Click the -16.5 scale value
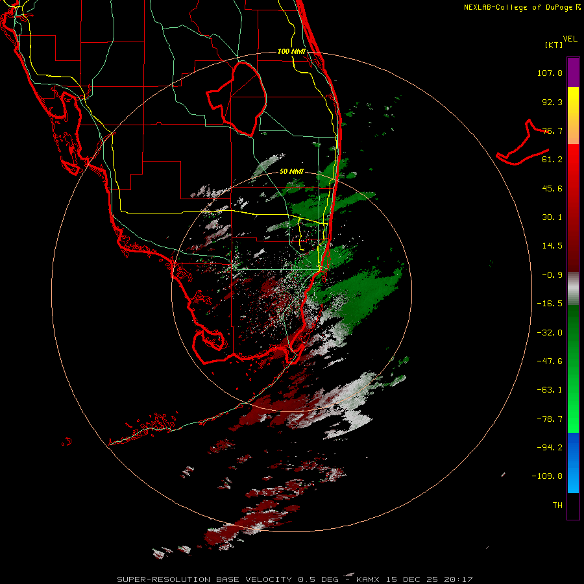This screenshot has height=584, width=584. (550, 304)
